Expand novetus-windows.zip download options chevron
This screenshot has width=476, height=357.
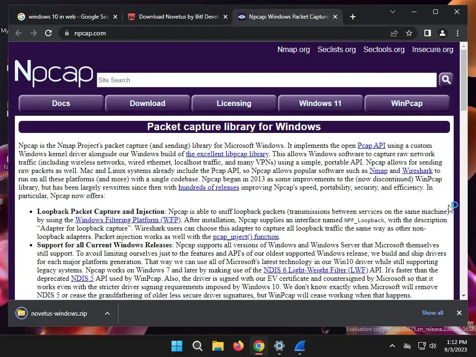pyautogui.click(x=107, y=313)
